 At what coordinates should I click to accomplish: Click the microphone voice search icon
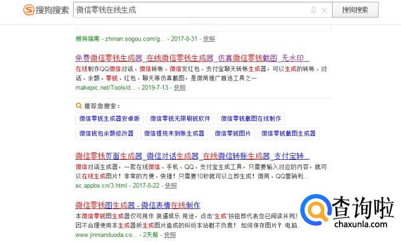[313, 10]
